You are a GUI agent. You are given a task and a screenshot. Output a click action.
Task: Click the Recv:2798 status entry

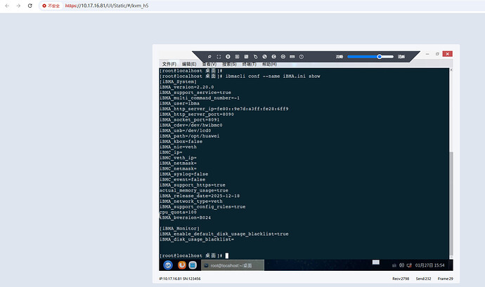pyautogui.click(x=401, y=279)
